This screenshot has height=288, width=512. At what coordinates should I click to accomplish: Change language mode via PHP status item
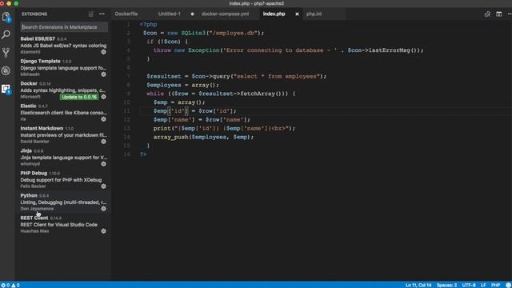click(495, 285)
